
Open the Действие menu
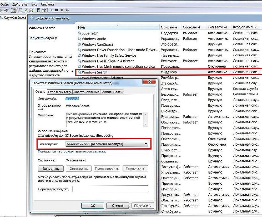pos(20,4)
